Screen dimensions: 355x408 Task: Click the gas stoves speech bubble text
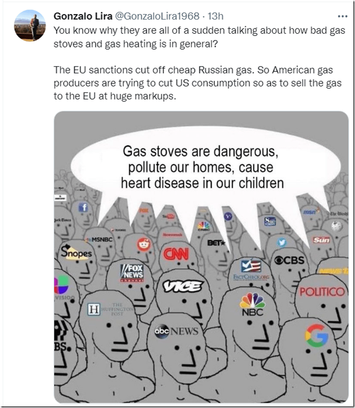click(x=202, y=167)
